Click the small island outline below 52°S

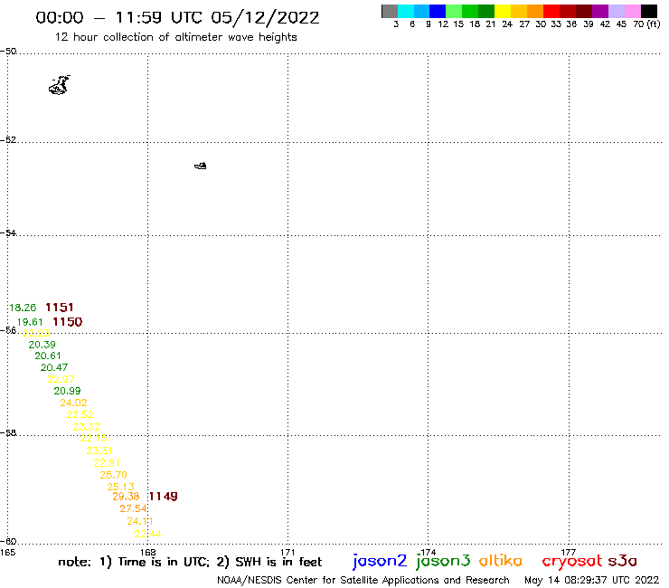tap(201, 166)
